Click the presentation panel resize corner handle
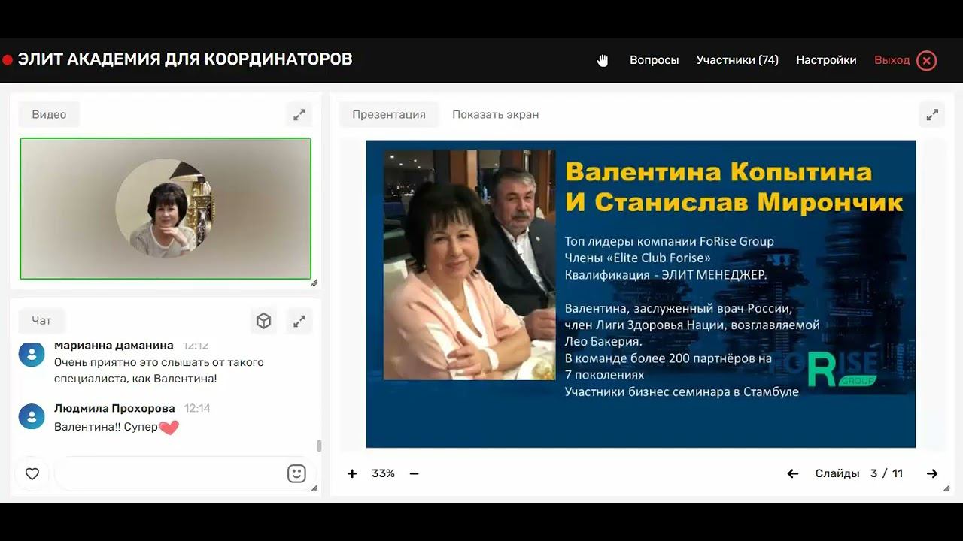963x541 pixels. tap(946, 488)
